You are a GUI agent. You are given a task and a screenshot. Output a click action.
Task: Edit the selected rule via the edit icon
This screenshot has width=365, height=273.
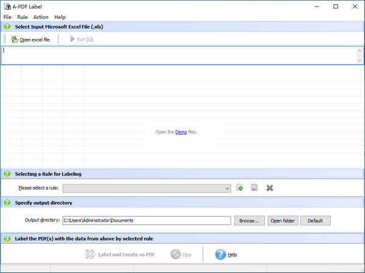[254, 188]
